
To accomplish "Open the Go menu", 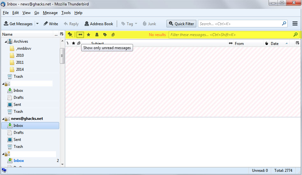I will (37, 13).
